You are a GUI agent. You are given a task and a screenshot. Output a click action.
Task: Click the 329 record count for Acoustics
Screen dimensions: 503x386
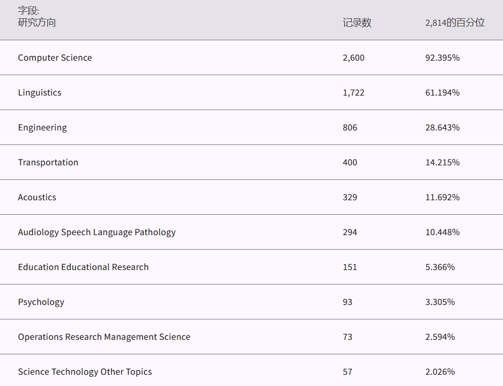(x=350, y=197)
